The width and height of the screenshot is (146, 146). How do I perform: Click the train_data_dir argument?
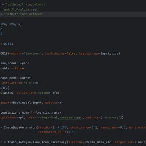[99, 142]
